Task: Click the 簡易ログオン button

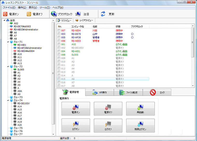Action: point(140,125)
